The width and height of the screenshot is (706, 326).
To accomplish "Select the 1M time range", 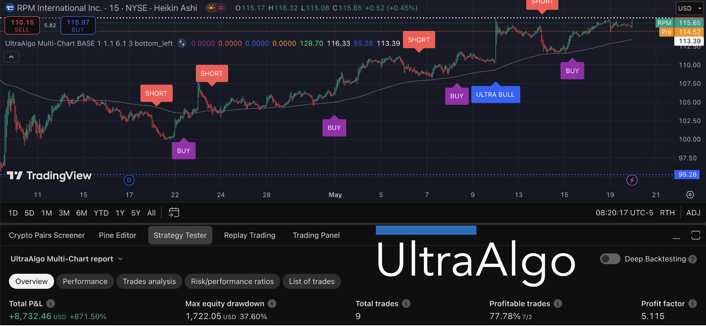I will (x=46, y=213).
